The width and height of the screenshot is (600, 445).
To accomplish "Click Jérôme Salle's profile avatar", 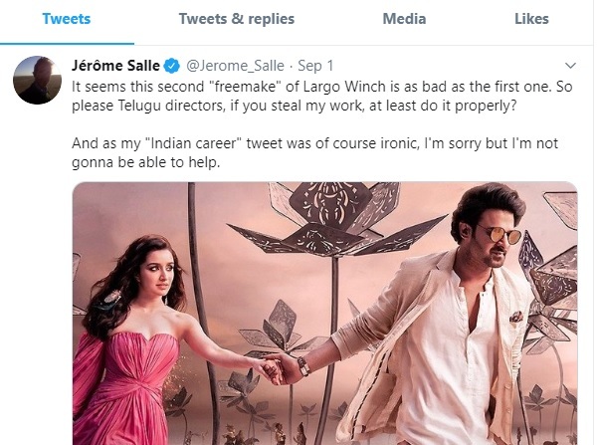I will 37,80.
